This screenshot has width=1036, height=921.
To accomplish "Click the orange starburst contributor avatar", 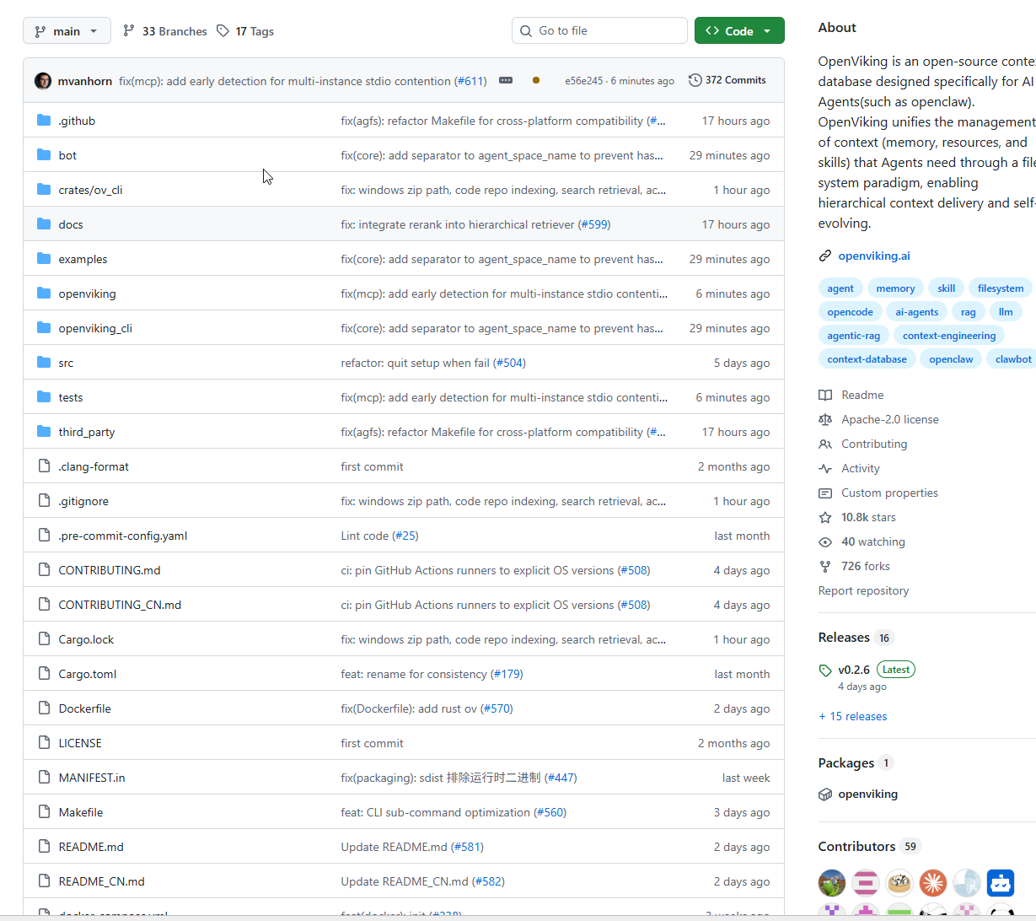I will (933, 883).
